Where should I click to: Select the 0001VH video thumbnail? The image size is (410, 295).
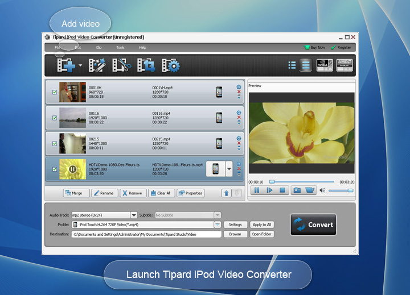72,92
